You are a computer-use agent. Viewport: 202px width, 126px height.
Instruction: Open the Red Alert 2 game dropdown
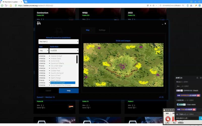coord(58,41)
